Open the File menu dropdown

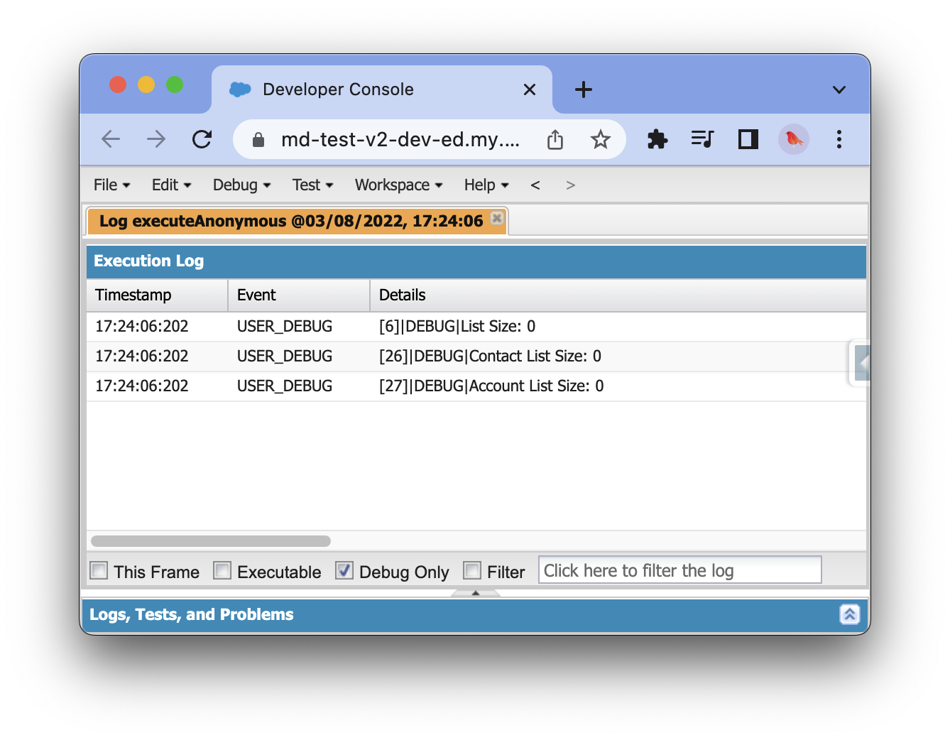(x=111, y=185)
